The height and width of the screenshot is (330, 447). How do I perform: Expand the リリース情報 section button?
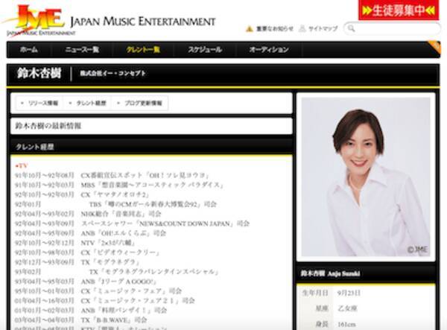pyautogui.click(x=40, y=103)
